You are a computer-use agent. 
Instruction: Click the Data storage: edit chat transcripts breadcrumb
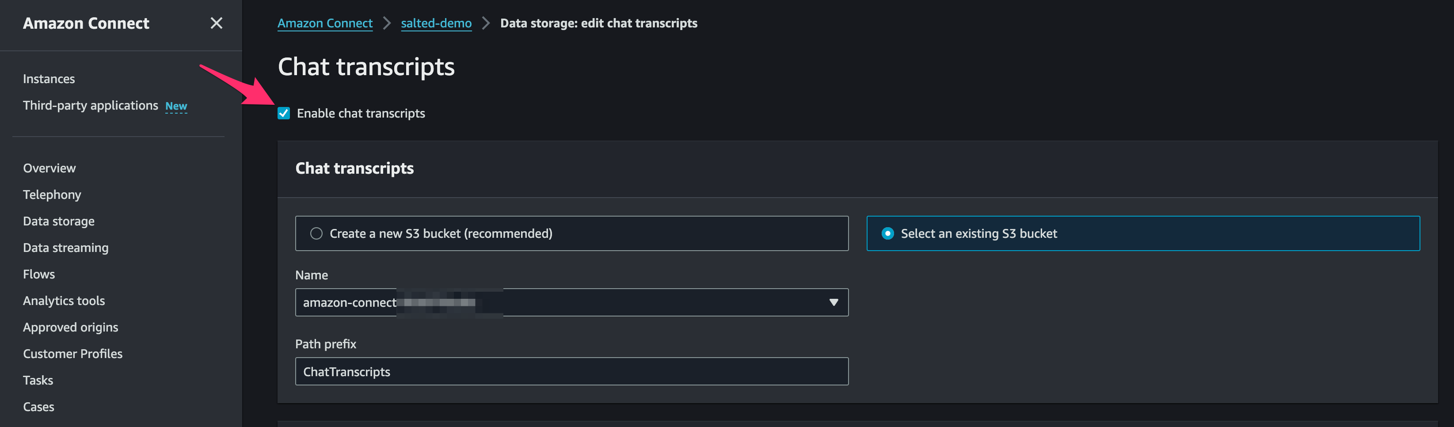598,23
